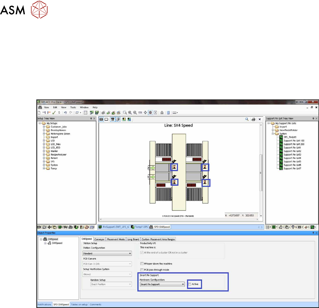Image resolution: width=319 pixels, height=308 pixels.
Task: Collapse the System folder in pin lists
Action: pyautogui.click(x=273, y=134)
